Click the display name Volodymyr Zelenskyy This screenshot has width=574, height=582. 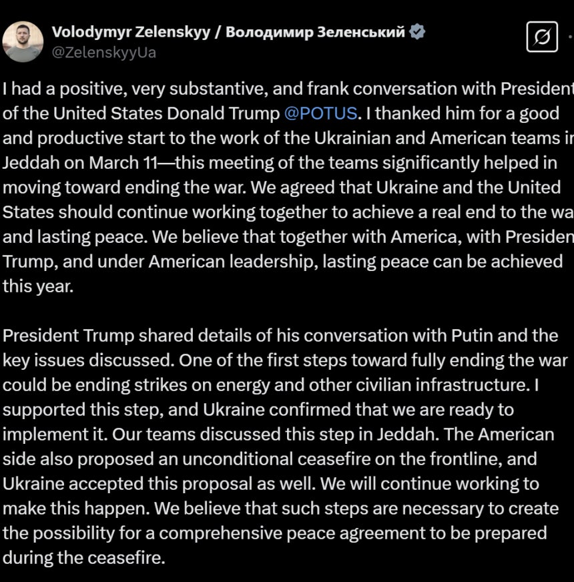[131, 32]
